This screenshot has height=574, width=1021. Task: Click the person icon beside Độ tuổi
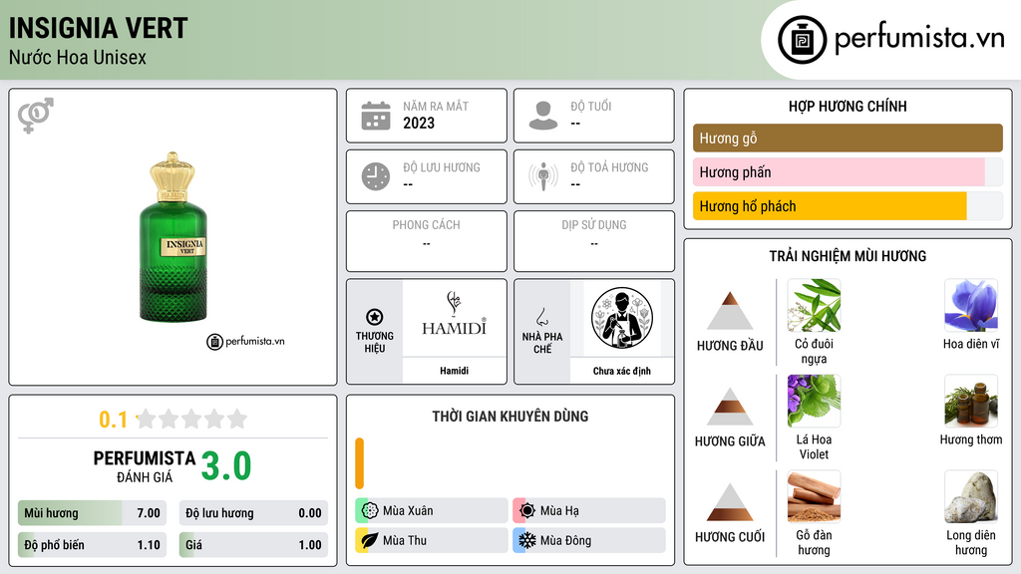point(543,116)
